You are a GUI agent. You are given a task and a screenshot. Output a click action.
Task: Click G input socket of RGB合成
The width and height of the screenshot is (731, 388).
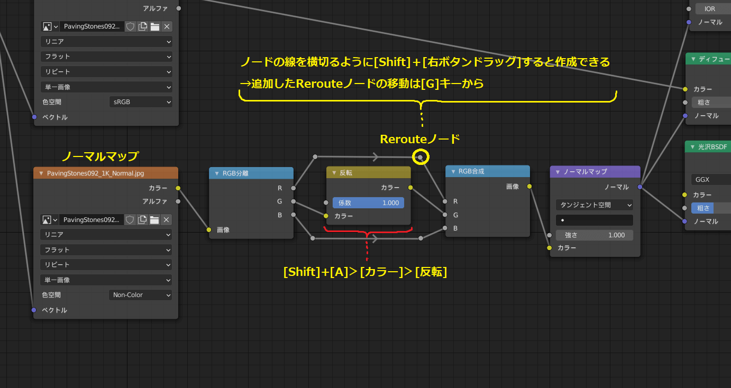[445, 215]
